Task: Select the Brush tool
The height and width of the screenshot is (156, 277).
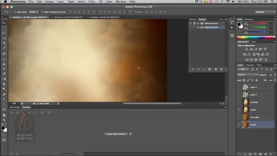Action: pyautogui.click(x=4, y=58)
